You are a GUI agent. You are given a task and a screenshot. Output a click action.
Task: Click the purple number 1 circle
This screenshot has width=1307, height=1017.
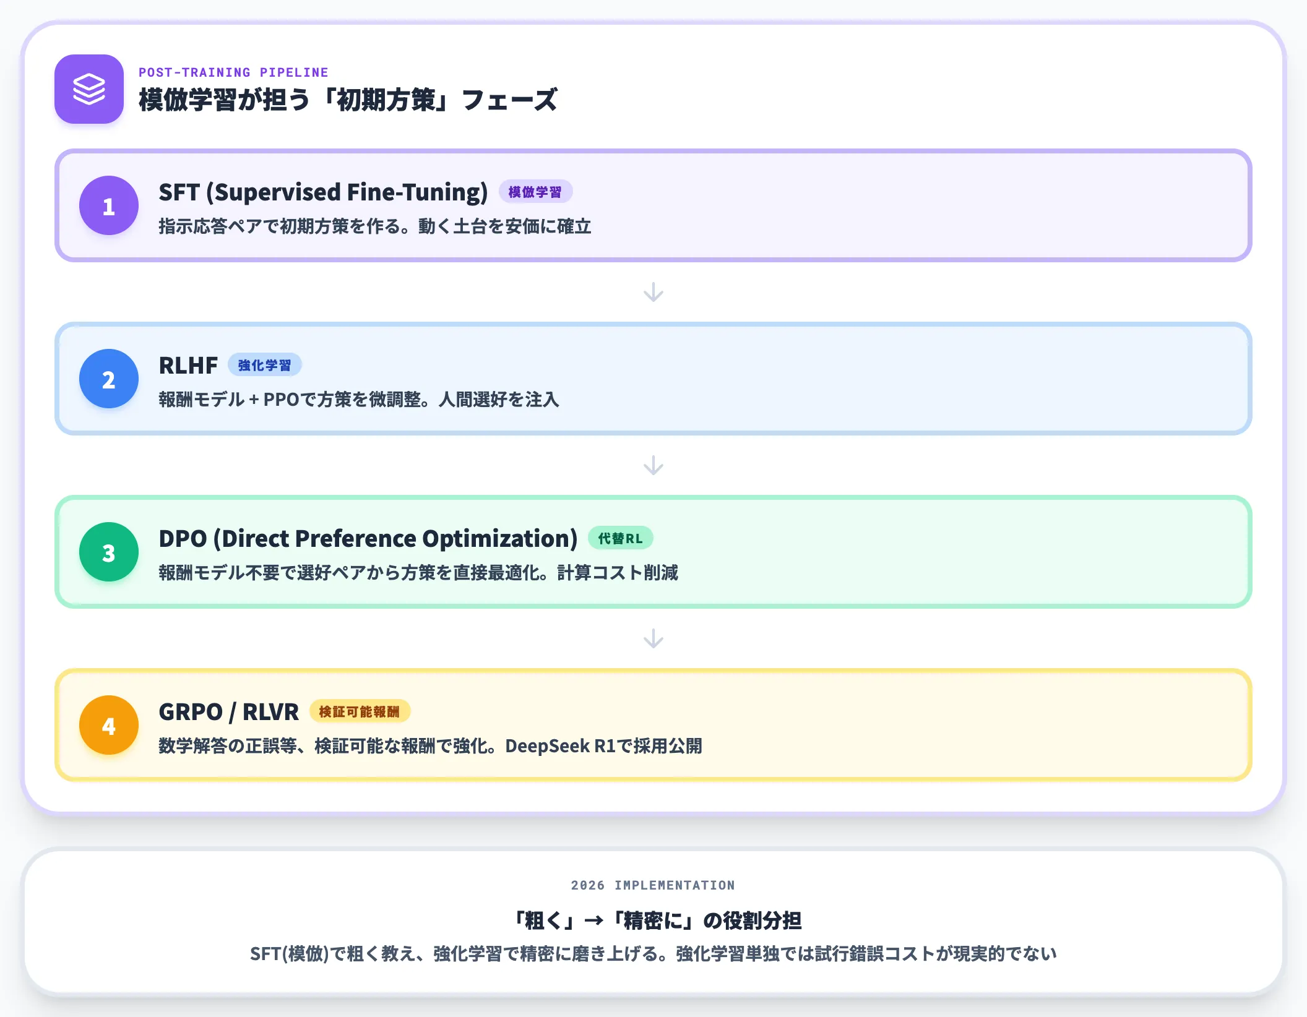109,205
